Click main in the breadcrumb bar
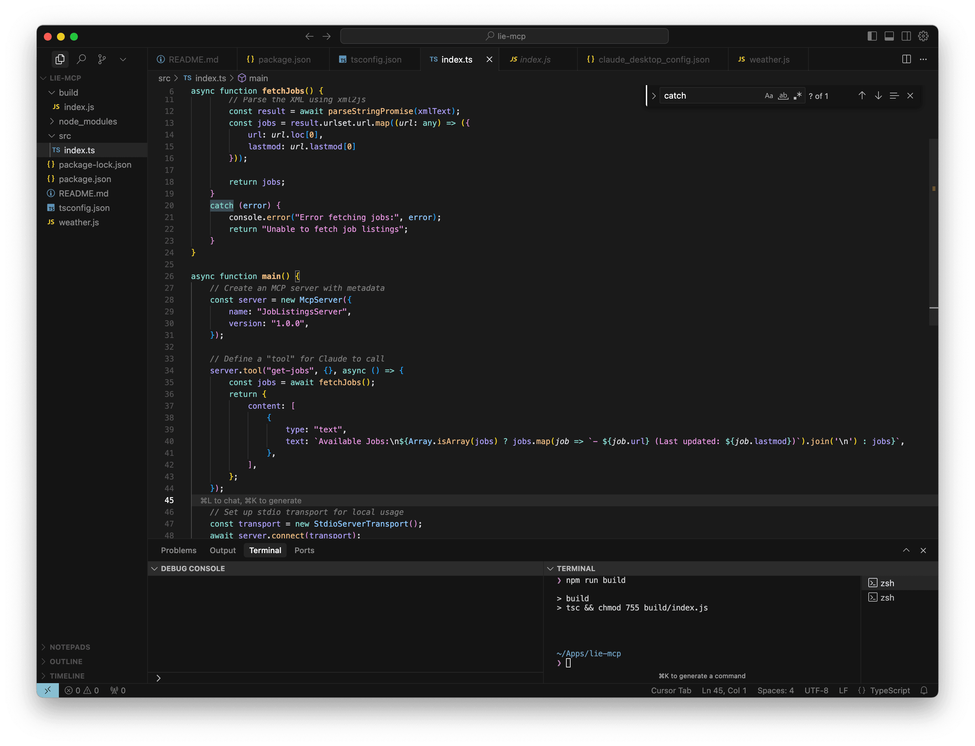 [258, 78]
